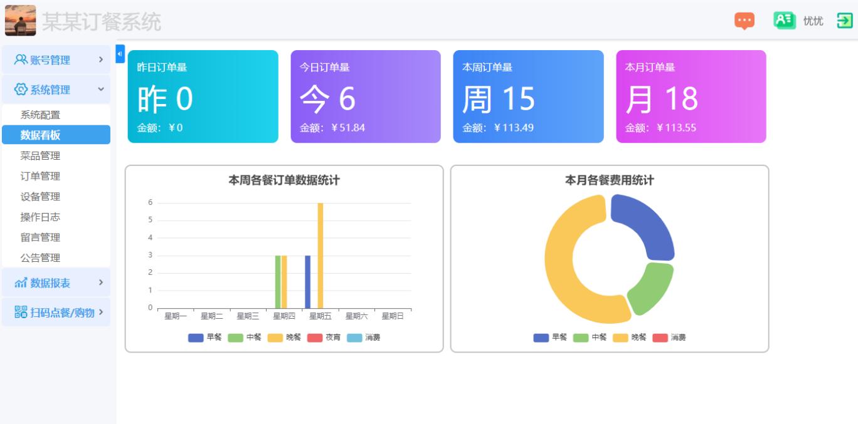Open 菜品管理 from the sidebar
Viewport: 858px width, 424px height.
click(x=40, y=156)
